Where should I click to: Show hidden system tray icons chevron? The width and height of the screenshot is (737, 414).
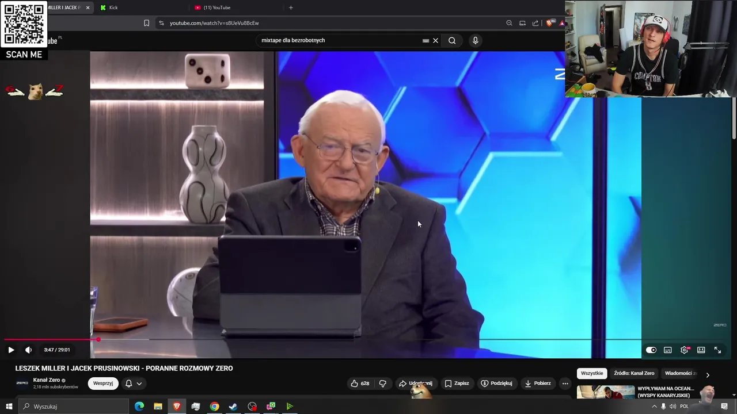[x=654, y=407]
